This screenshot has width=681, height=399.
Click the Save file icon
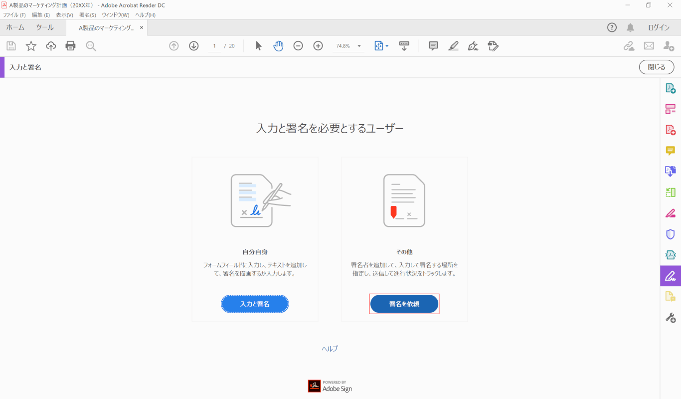11,45
